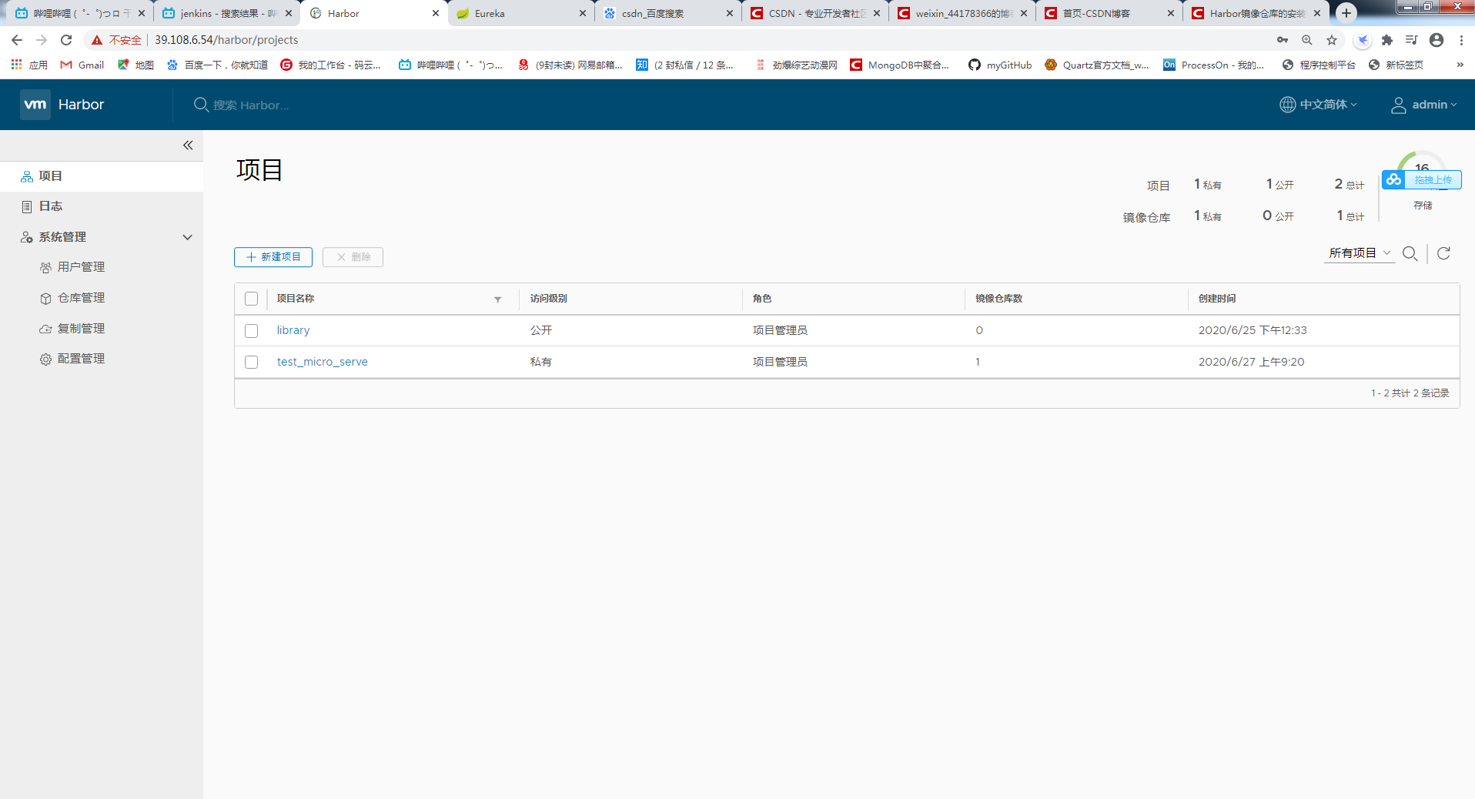1475x799 pixels.
Task: Open the 所有项目 filter dropdown
Action: 1358,252
